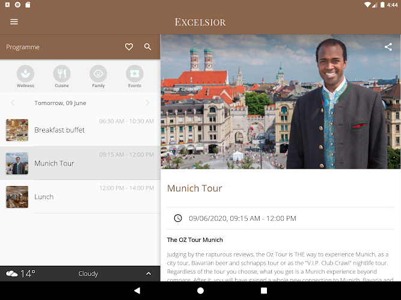Tap the Munich Tour list thumbnail
The height and width of the screenshot is (300, 401).
(x=17, y=163)
